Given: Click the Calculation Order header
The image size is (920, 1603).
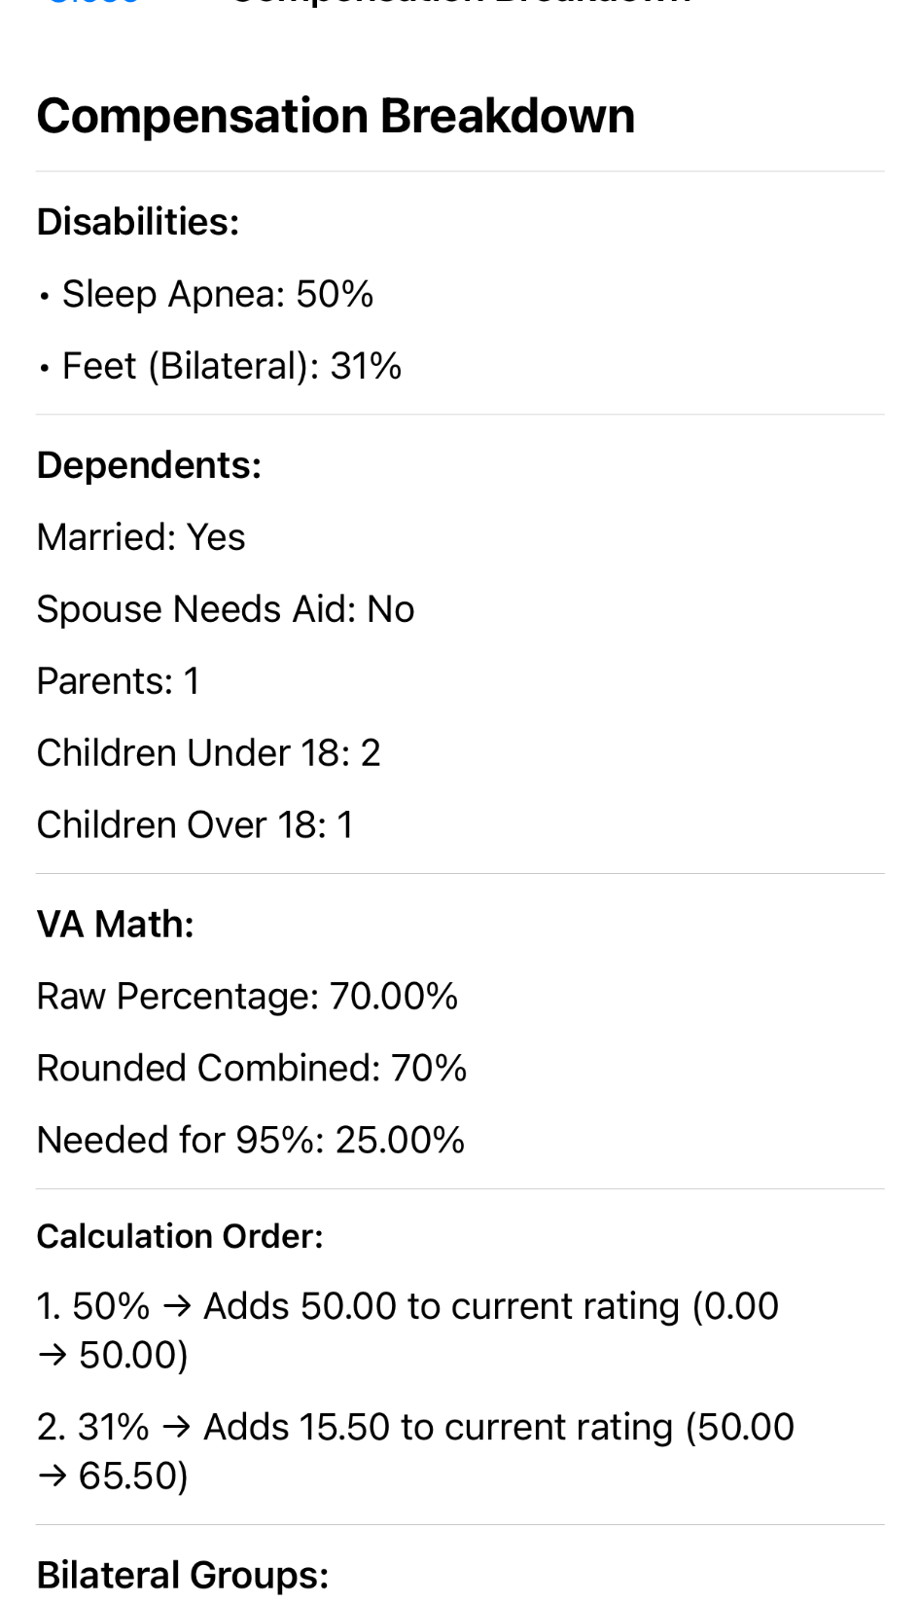Looking at the screenshot, I should (180, 1236).
